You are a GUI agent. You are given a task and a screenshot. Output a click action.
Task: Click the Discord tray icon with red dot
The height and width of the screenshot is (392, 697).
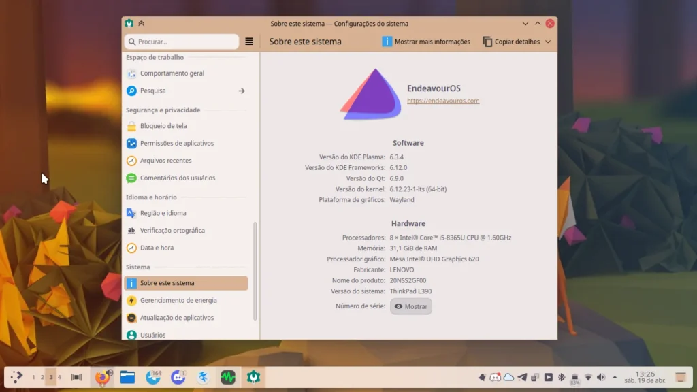tap(496, 377)
